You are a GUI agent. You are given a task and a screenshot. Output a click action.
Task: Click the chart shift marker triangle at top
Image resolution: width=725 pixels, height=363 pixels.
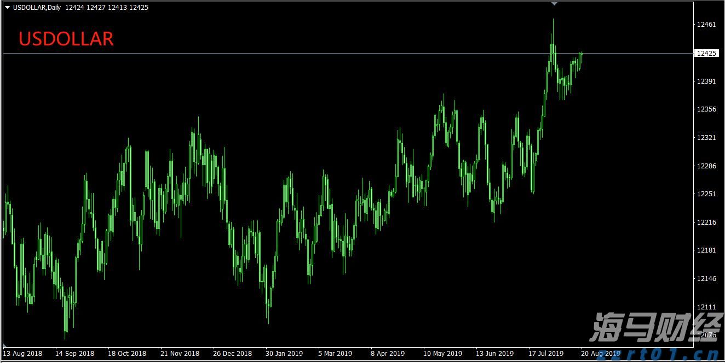point(554,3)
